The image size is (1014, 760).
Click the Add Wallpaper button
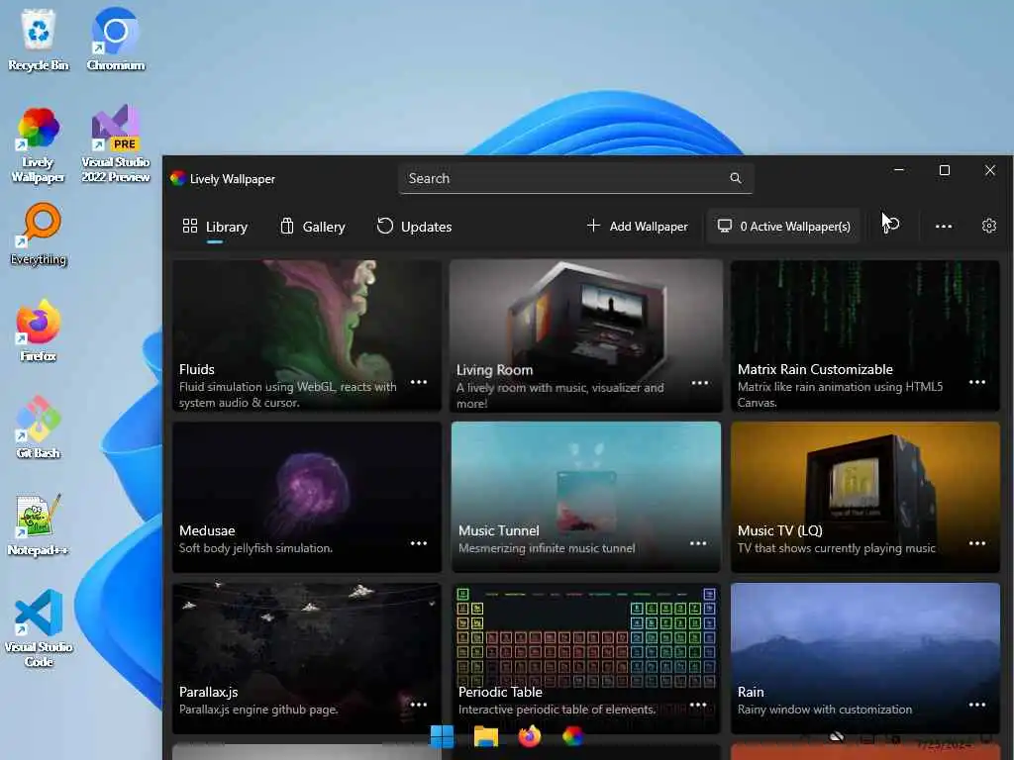pyautogui.click(x=637, y=227)
